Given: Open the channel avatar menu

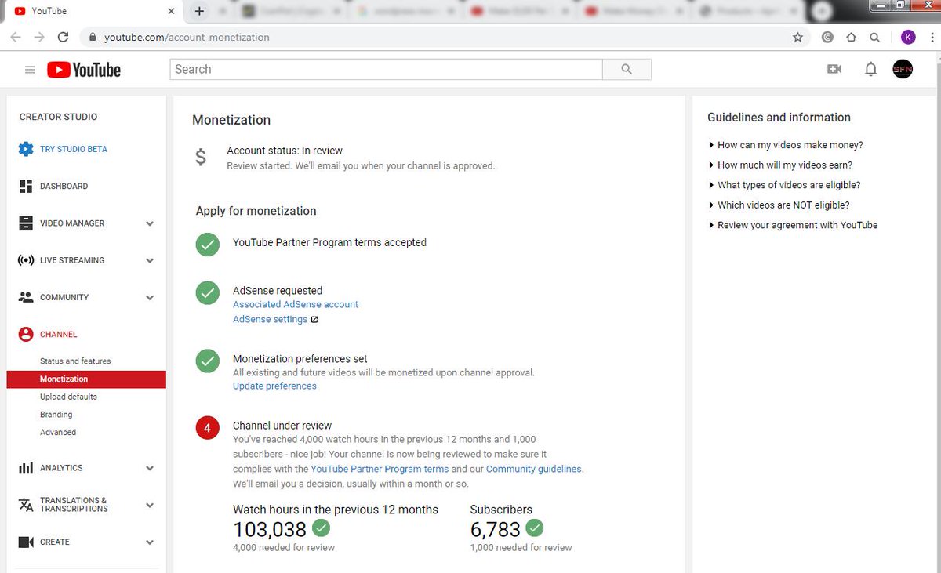Looking at the screenshot, I should pyautogui.click(x=903, y=69).
